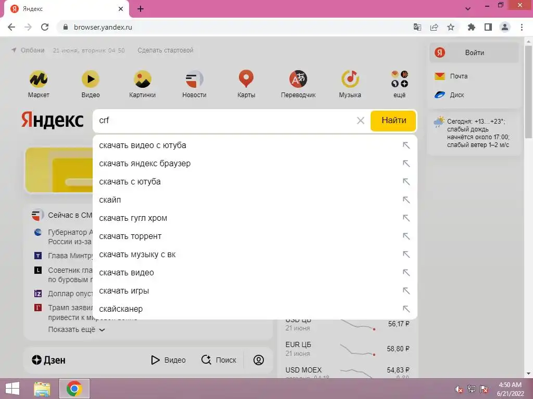Screen dimensions: 533x399
Task: Open Дзен profile icon
Action: pyautogui.click(x=259, y=360)
